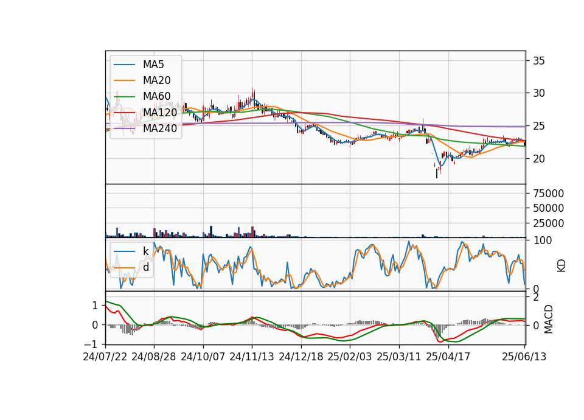
Task: Click the purple MA240 legend line sample
Action: pyautogui.click(x=124, y=128)
